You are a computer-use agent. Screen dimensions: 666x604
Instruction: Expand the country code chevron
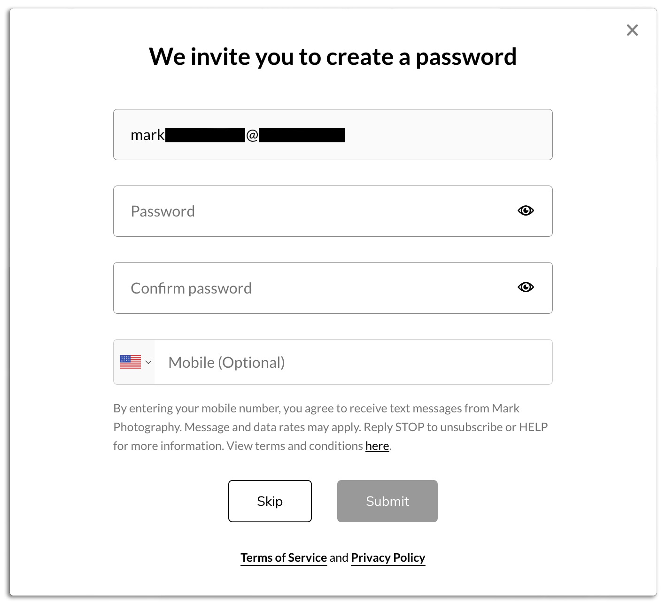[148, 362]
